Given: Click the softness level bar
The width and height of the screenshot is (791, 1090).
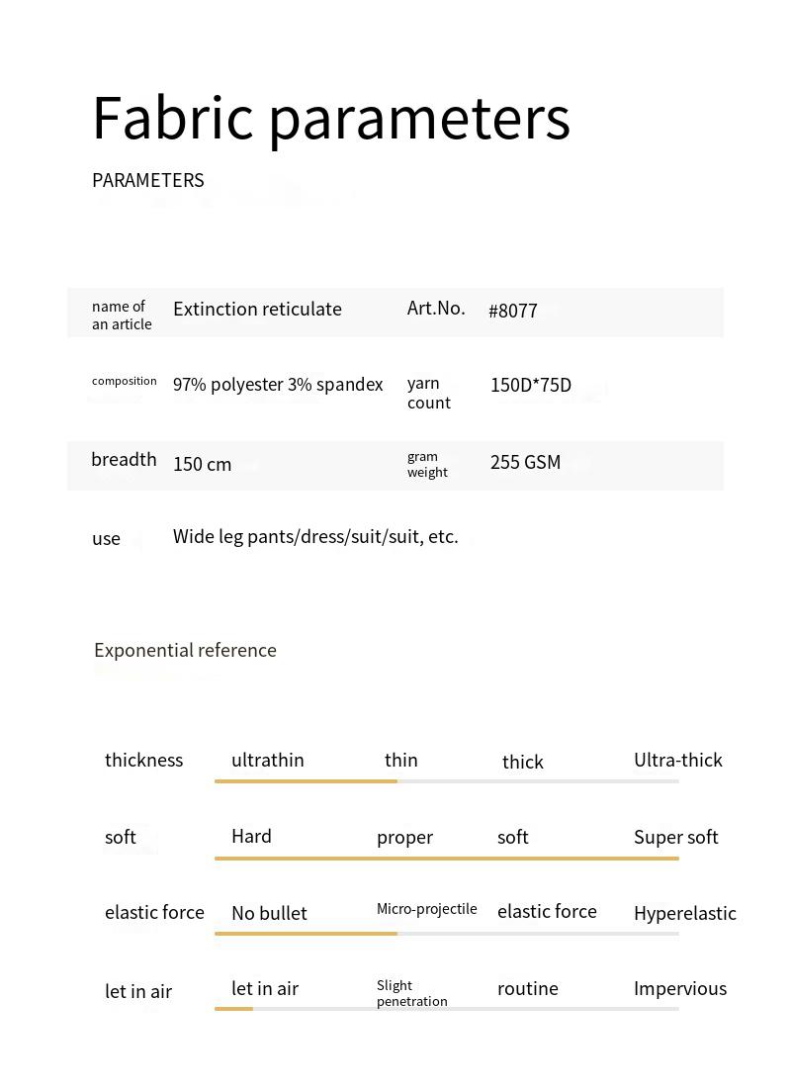Looking at the screenshot, I should pos(446,858).
